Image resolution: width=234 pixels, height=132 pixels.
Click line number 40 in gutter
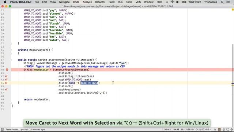click(x=2, y=70)
